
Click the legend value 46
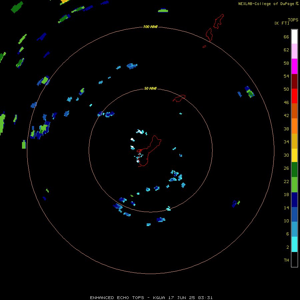pos(286,103)
